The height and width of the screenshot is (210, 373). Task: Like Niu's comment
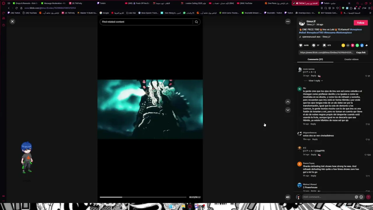pyautogui.click(x=367, y=124)
